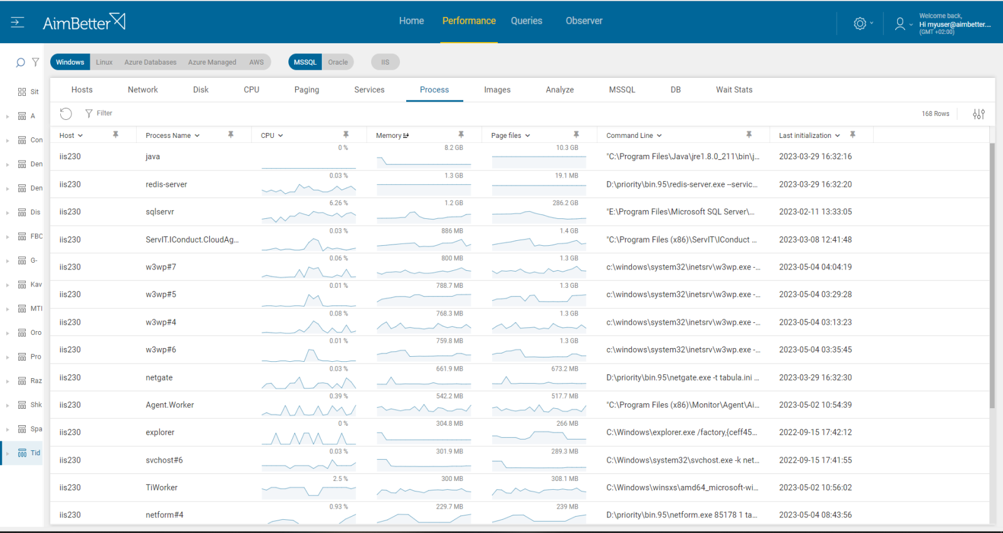The height and width of the screenshot is (533, 1003).
Task: Click the java memory sparkline chart
Action: click(424, 161)
